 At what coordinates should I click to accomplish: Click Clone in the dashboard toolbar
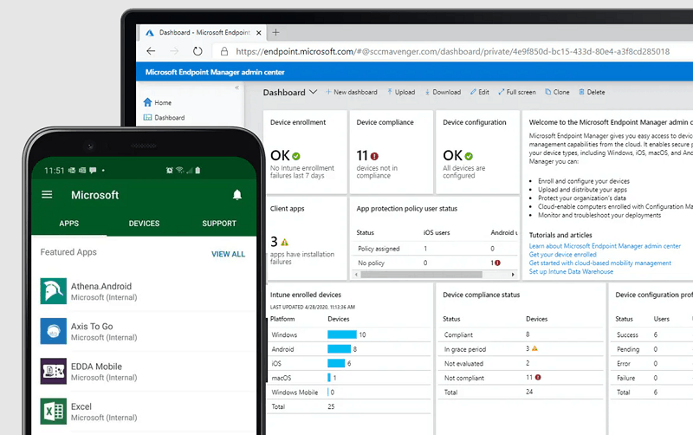click(557, 92)
